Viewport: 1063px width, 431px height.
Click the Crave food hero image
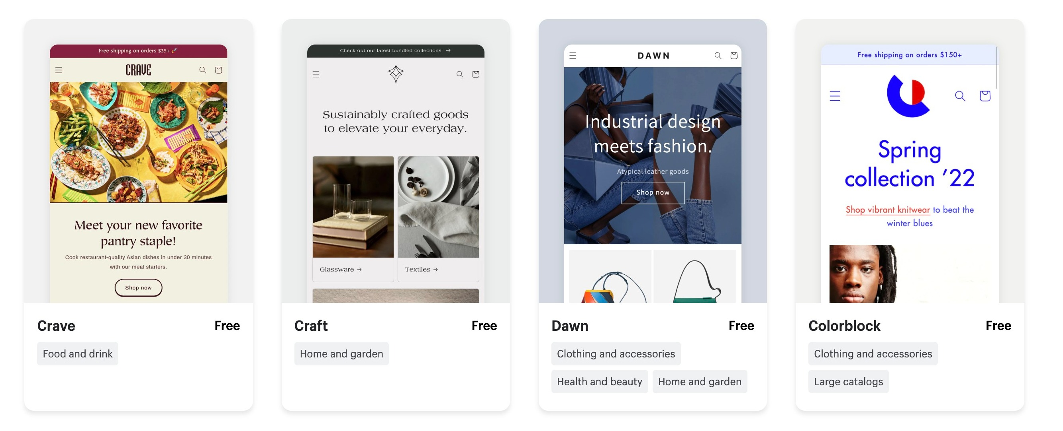[x=138, y=142]
